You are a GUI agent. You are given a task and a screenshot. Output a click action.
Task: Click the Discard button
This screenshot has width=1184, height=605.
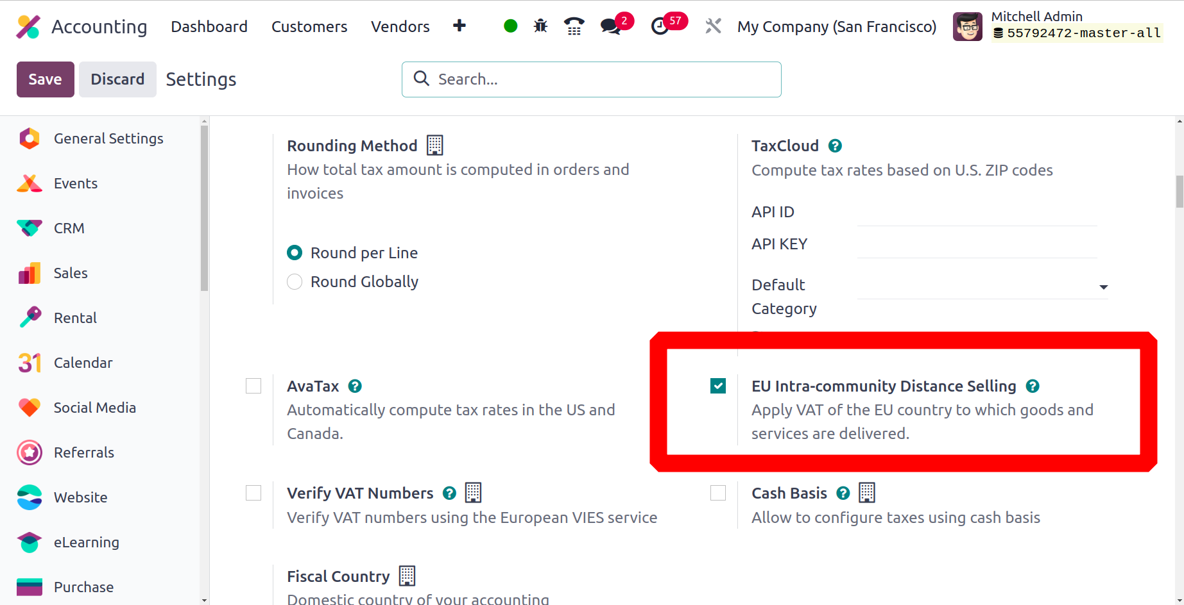[117, 79]
